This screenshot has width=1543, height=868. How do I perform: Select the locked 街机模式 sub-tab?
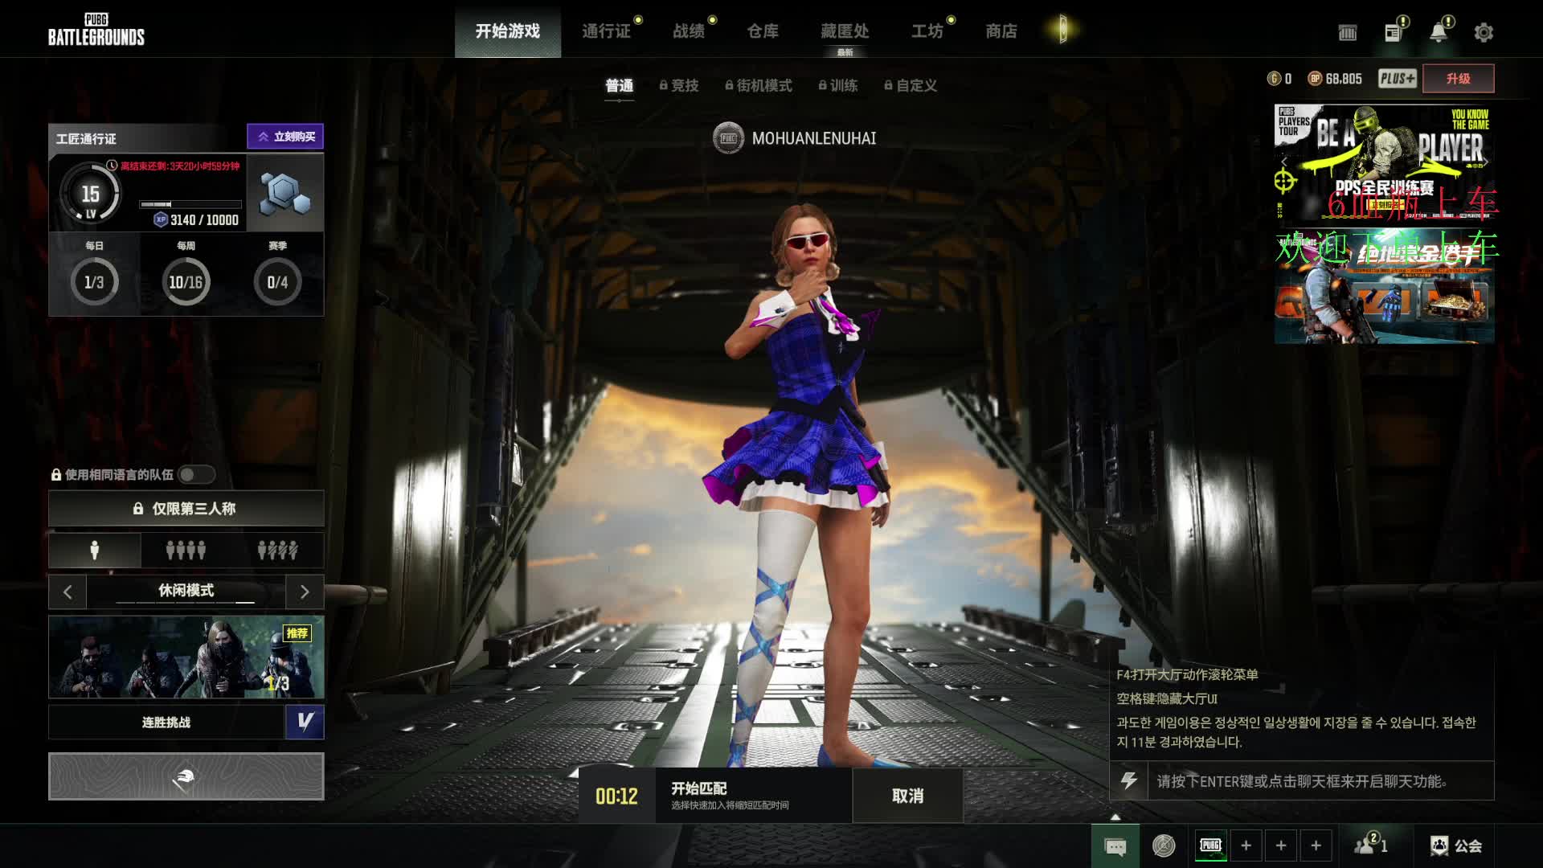[759, 85]
